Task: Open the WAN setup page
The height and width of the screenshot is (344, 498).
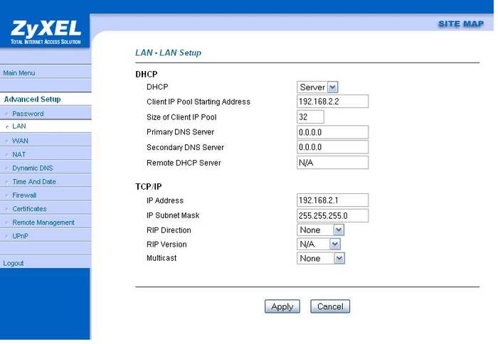Action: pyautogui.click(x=21, y=141)
